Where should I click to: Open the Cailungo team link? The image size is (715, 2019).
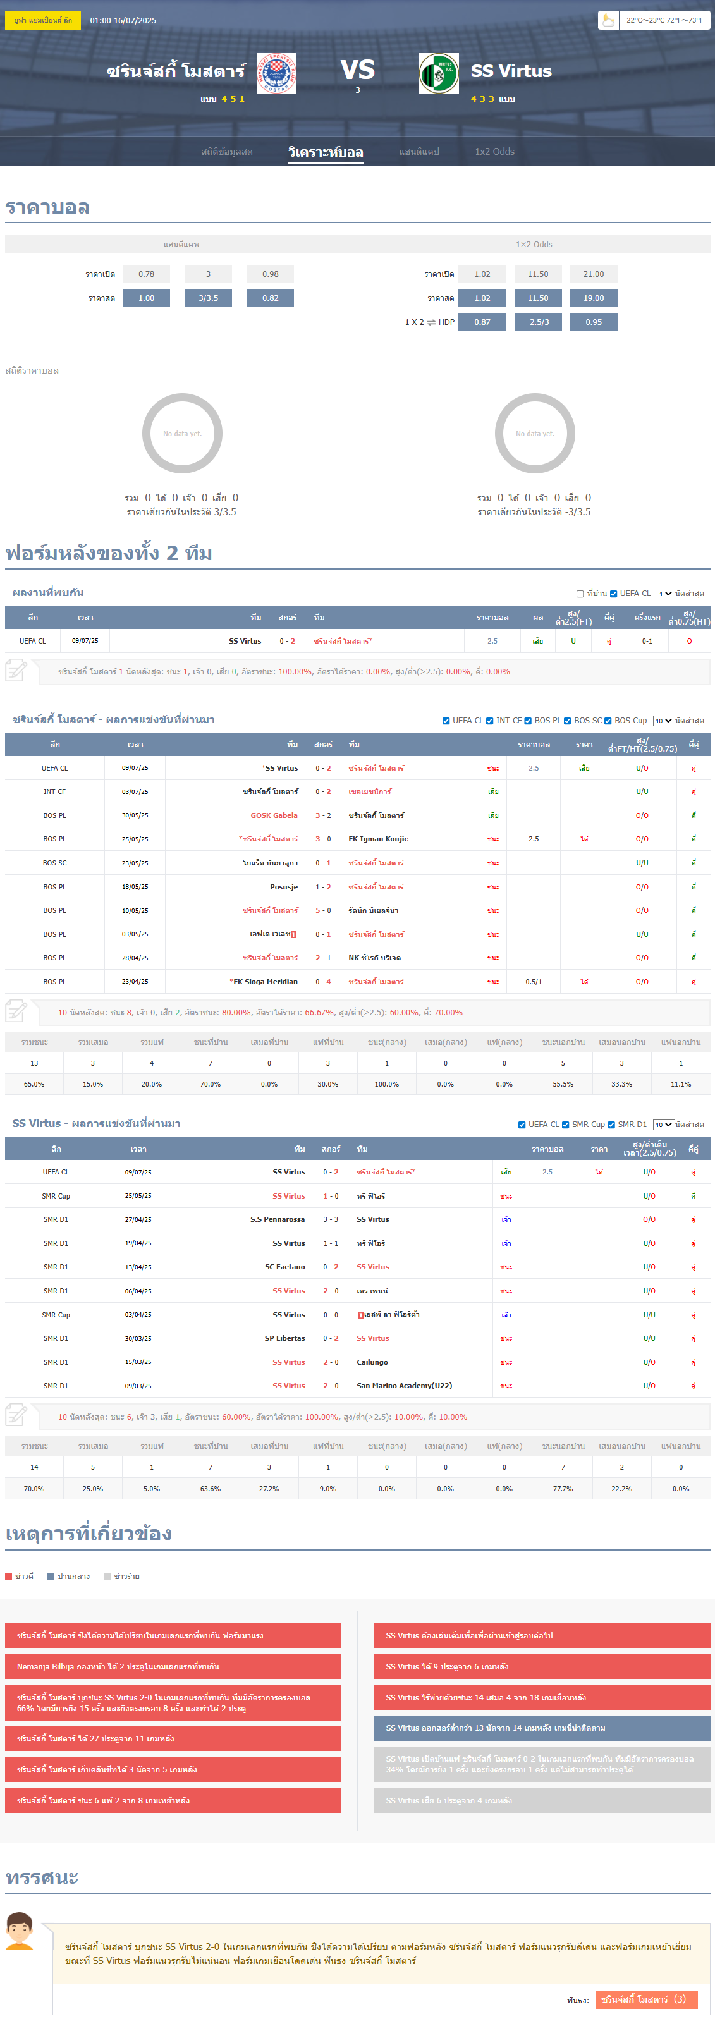[372, 1362]
